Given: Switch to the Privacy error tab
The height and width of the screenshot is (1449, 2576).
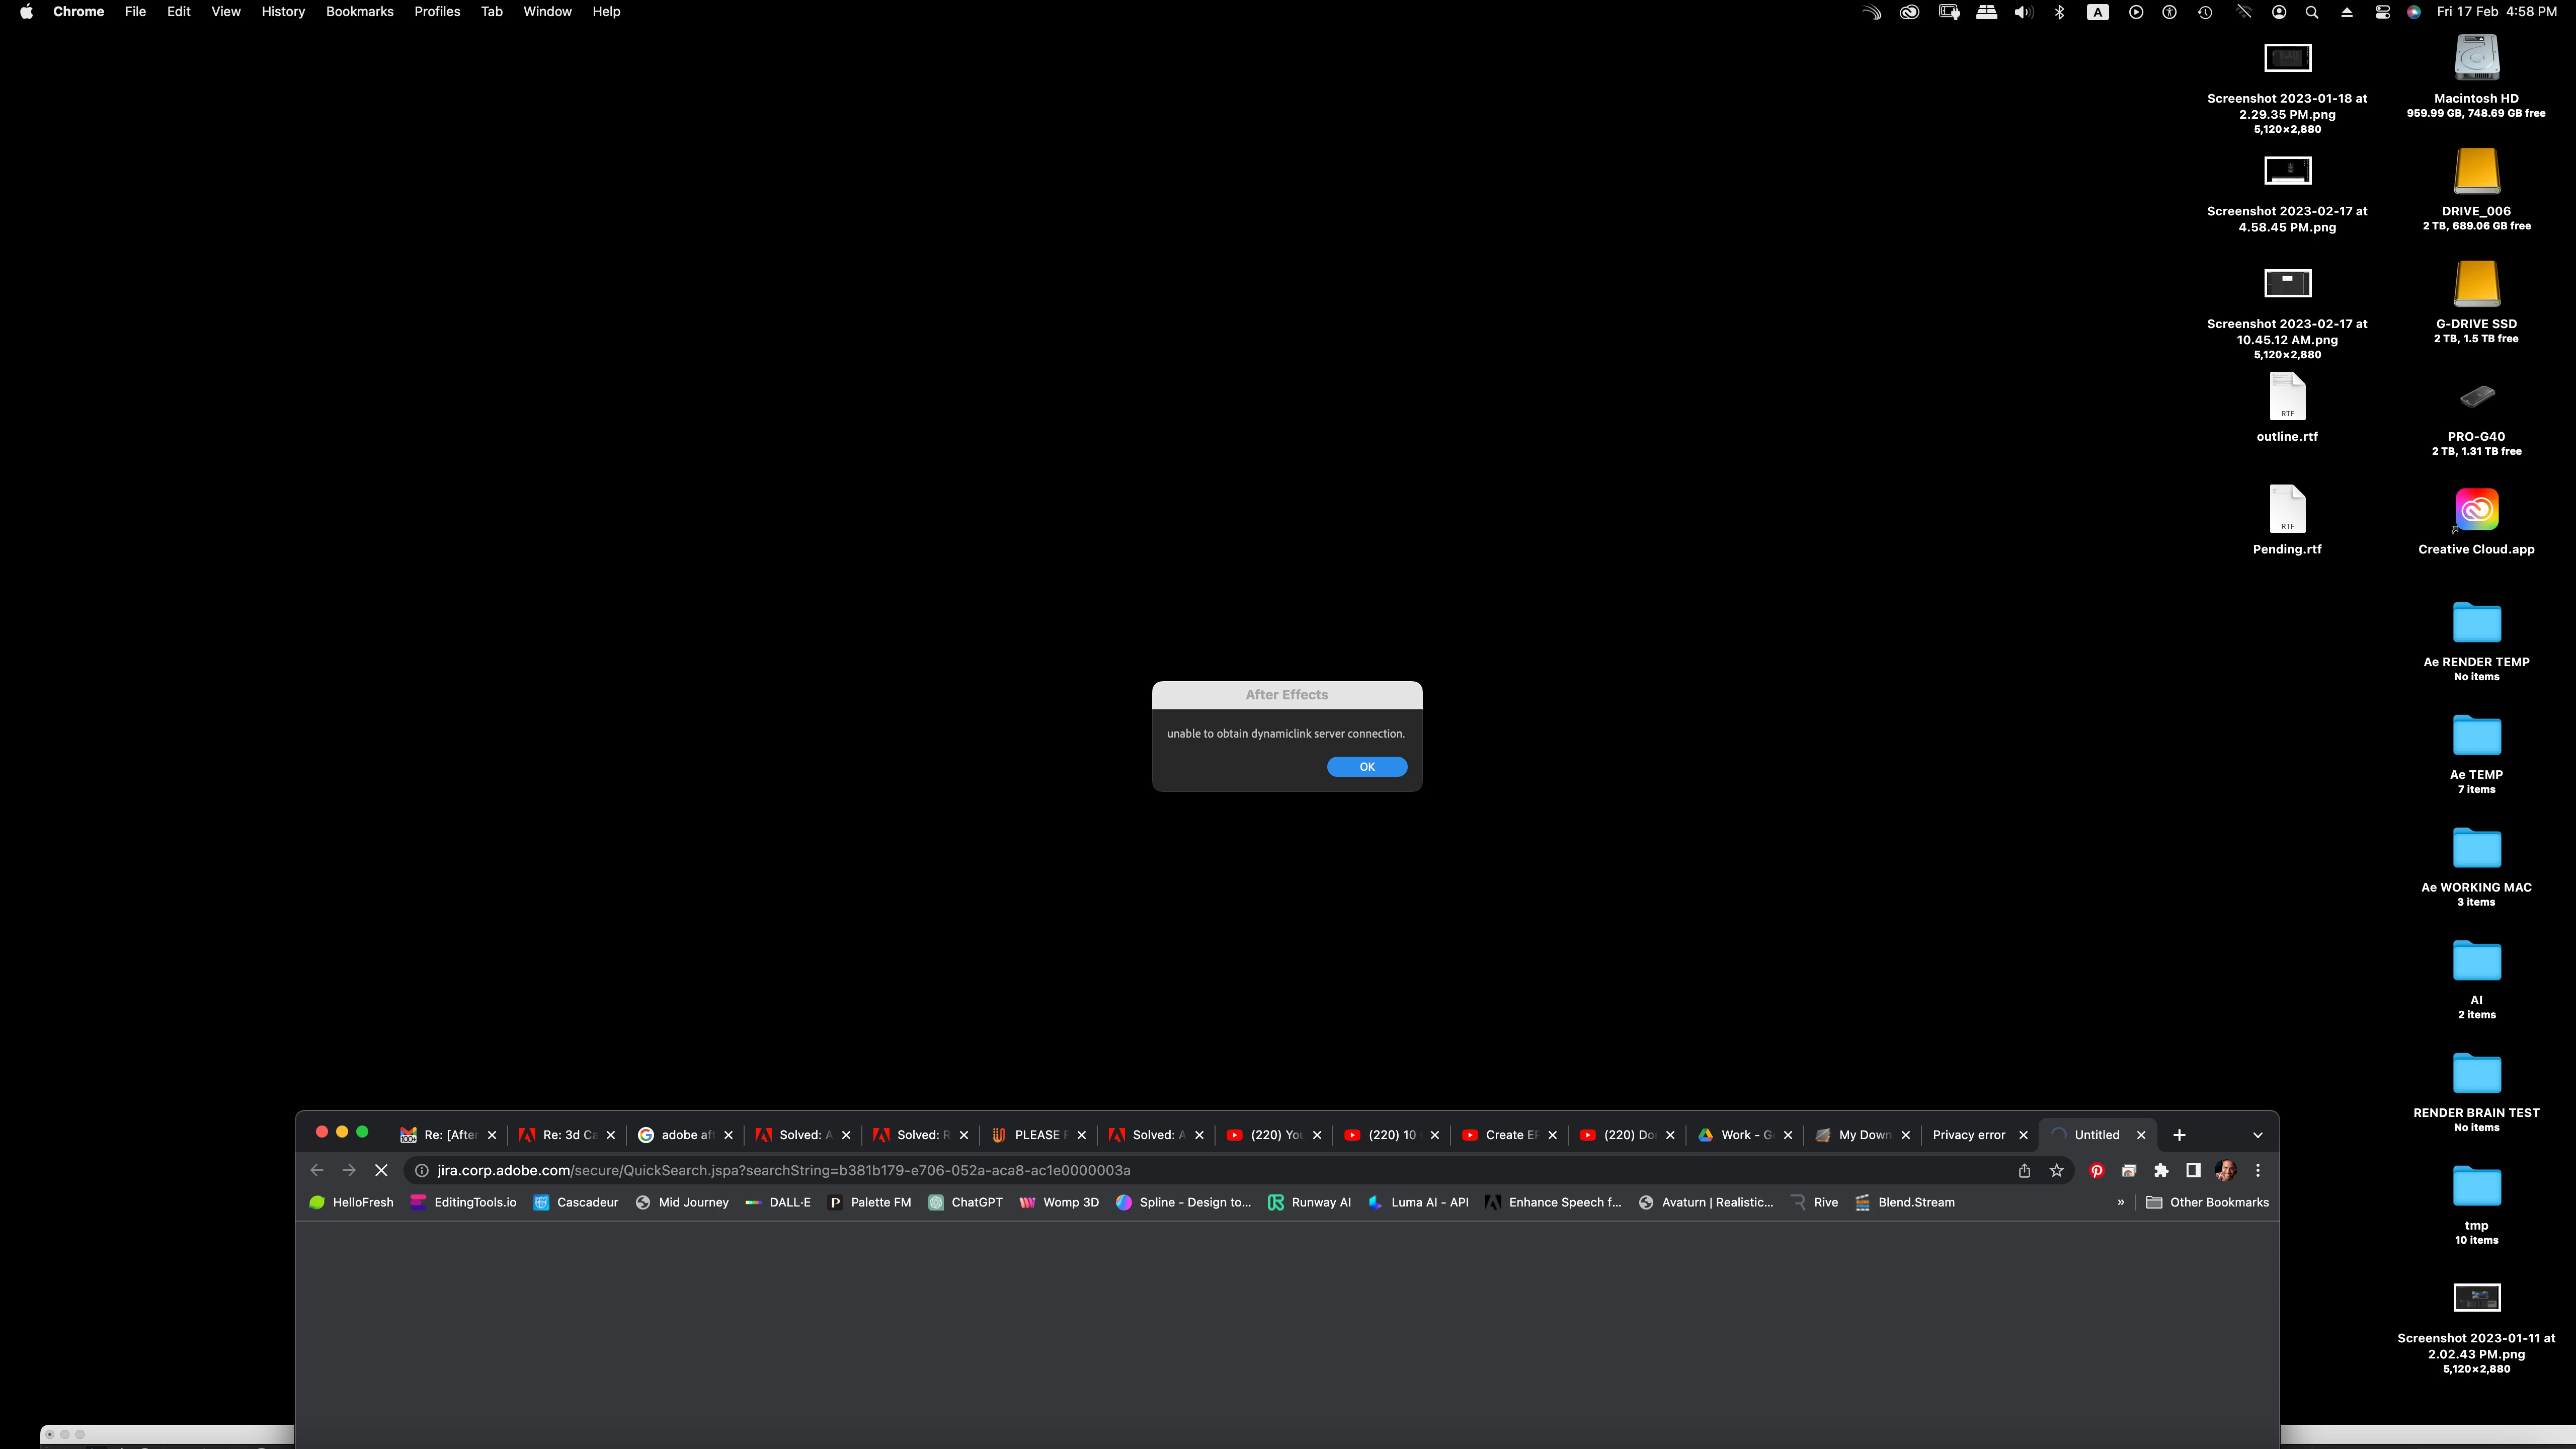Looking at the screenshot, I should (x=1968, y=1135).
